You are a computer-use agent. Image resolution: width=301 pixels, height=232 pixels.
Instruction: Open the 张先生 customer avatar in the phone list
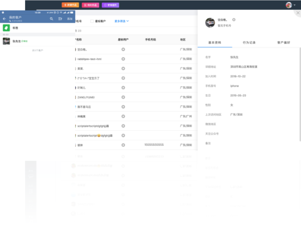(x=6, y=41)
